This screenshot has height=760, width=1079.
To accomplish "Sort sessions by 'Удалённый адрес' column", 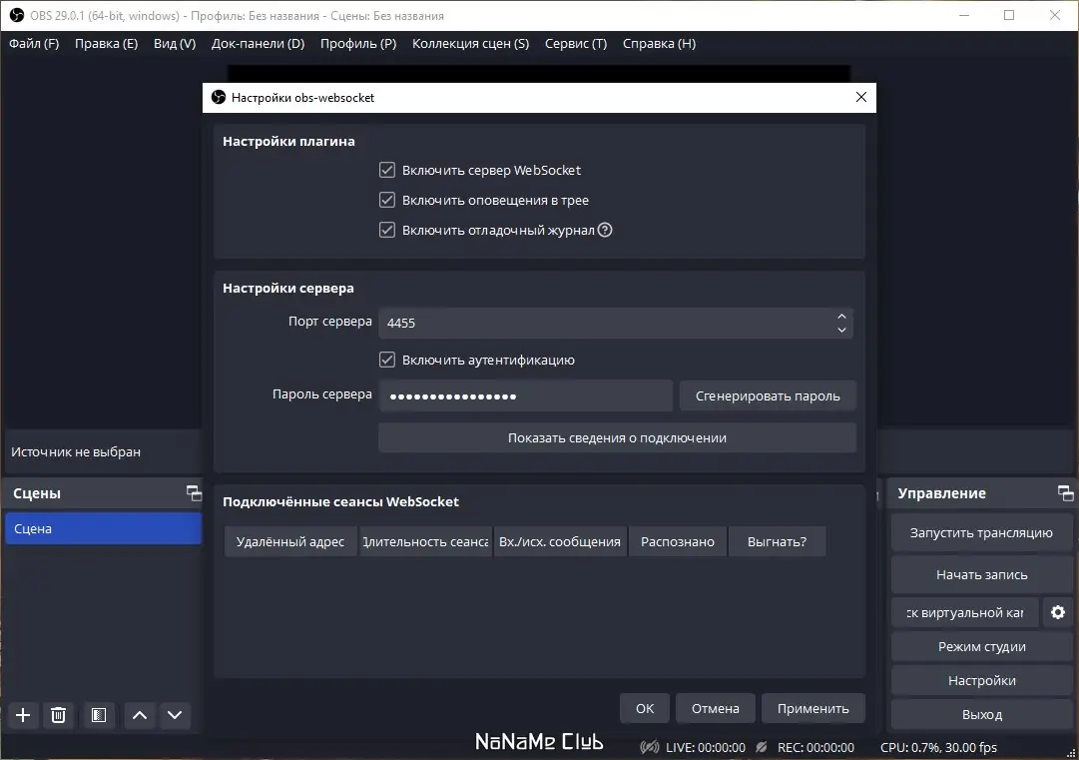I will pos(289,540).
